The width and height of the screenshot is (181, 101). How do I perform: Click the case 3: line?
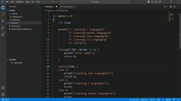click(63, 70)
